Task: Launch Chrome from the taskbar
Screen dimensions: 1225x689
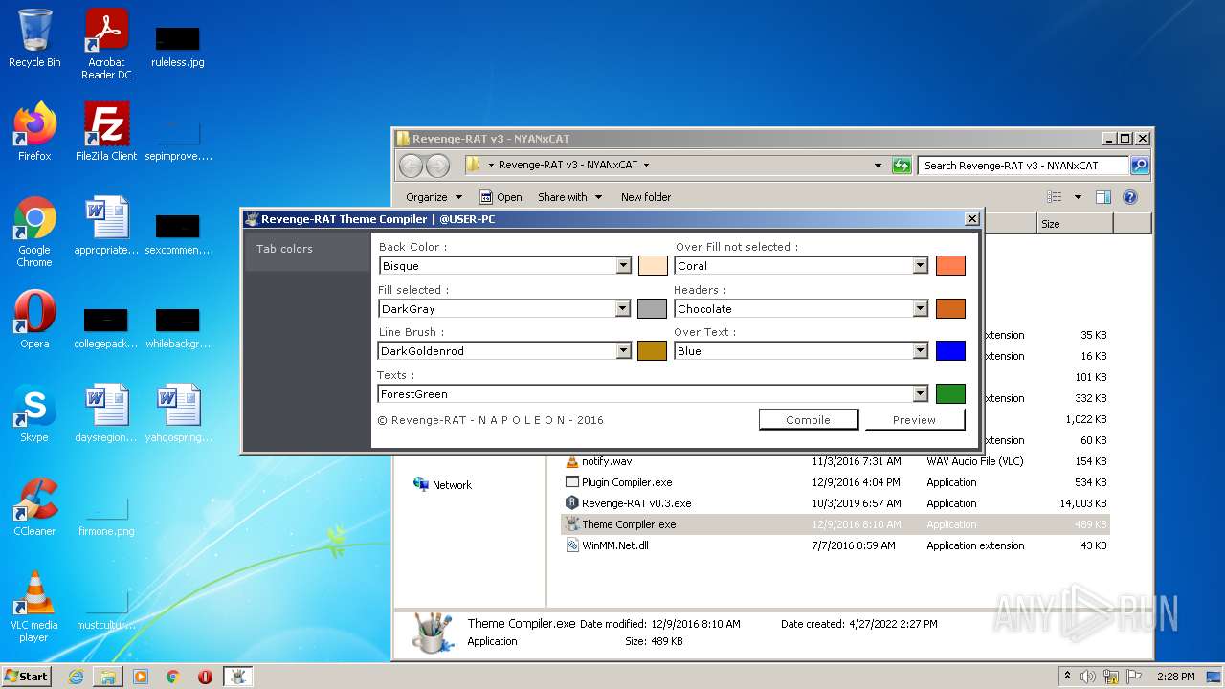Action: point(172,677)
